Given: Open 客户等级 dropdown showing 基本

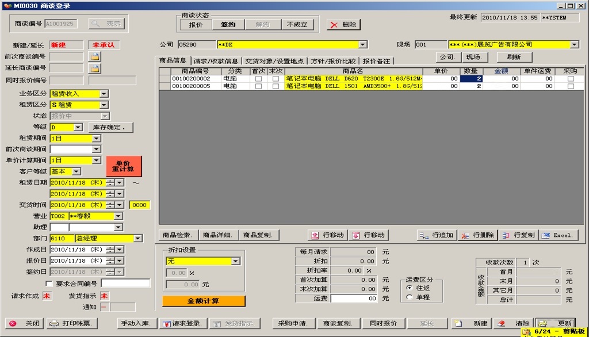Looking at the screenshot, I should click(77, 172).
